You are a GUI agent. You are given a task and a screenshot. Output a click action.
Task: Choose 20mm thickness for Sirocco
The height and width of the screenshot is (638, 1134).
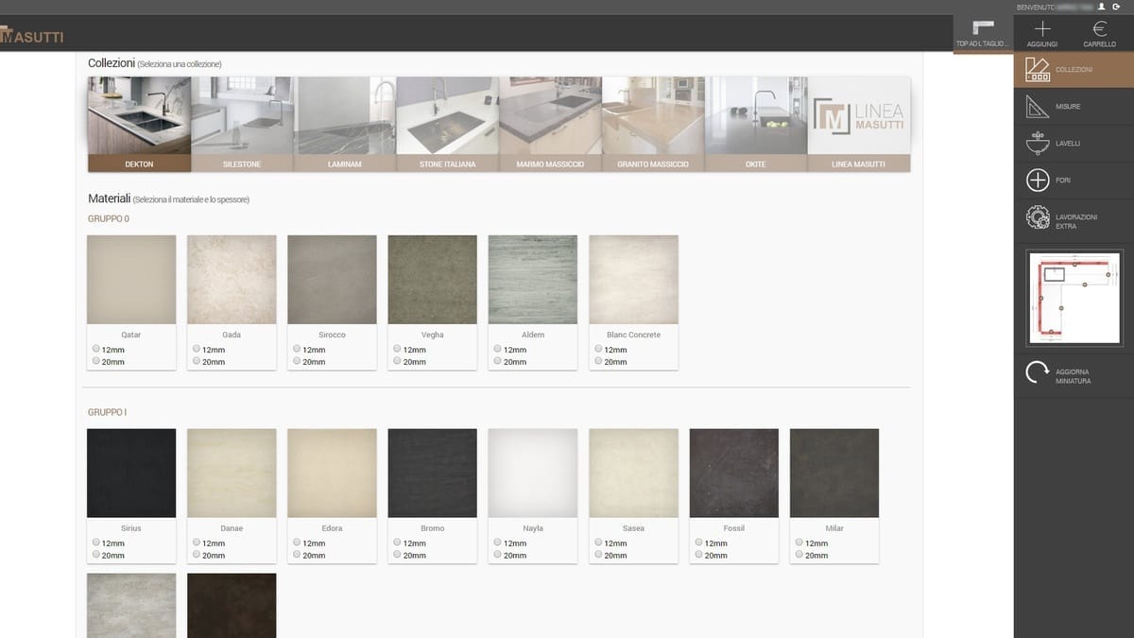297,361
